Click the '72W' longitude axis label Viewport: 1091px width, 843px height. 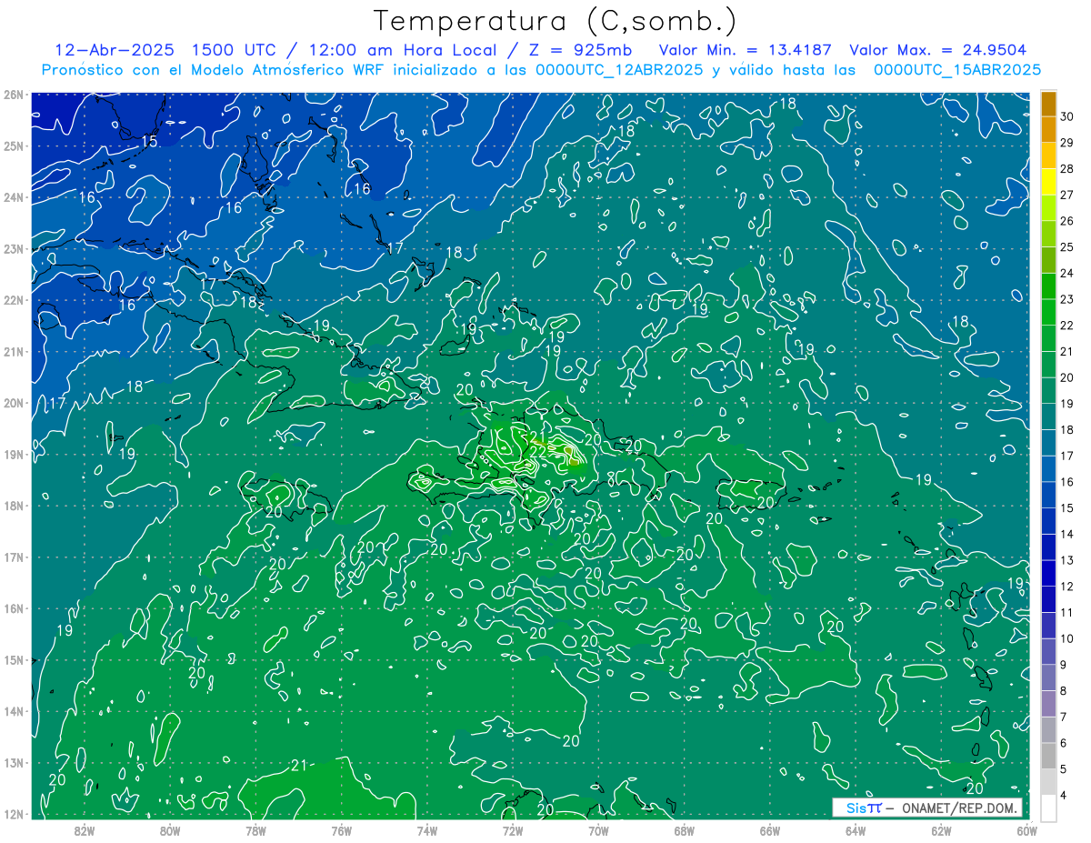click(x=512, y=829)
